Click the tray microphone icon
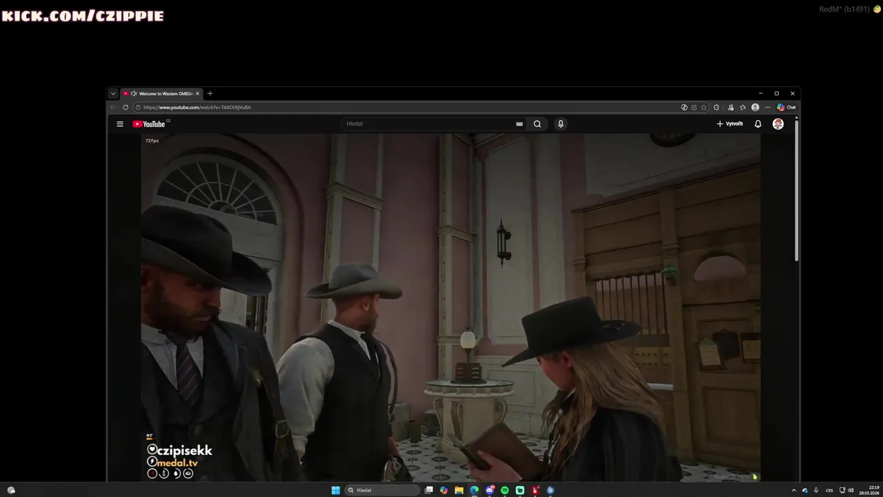 [816, 490]
